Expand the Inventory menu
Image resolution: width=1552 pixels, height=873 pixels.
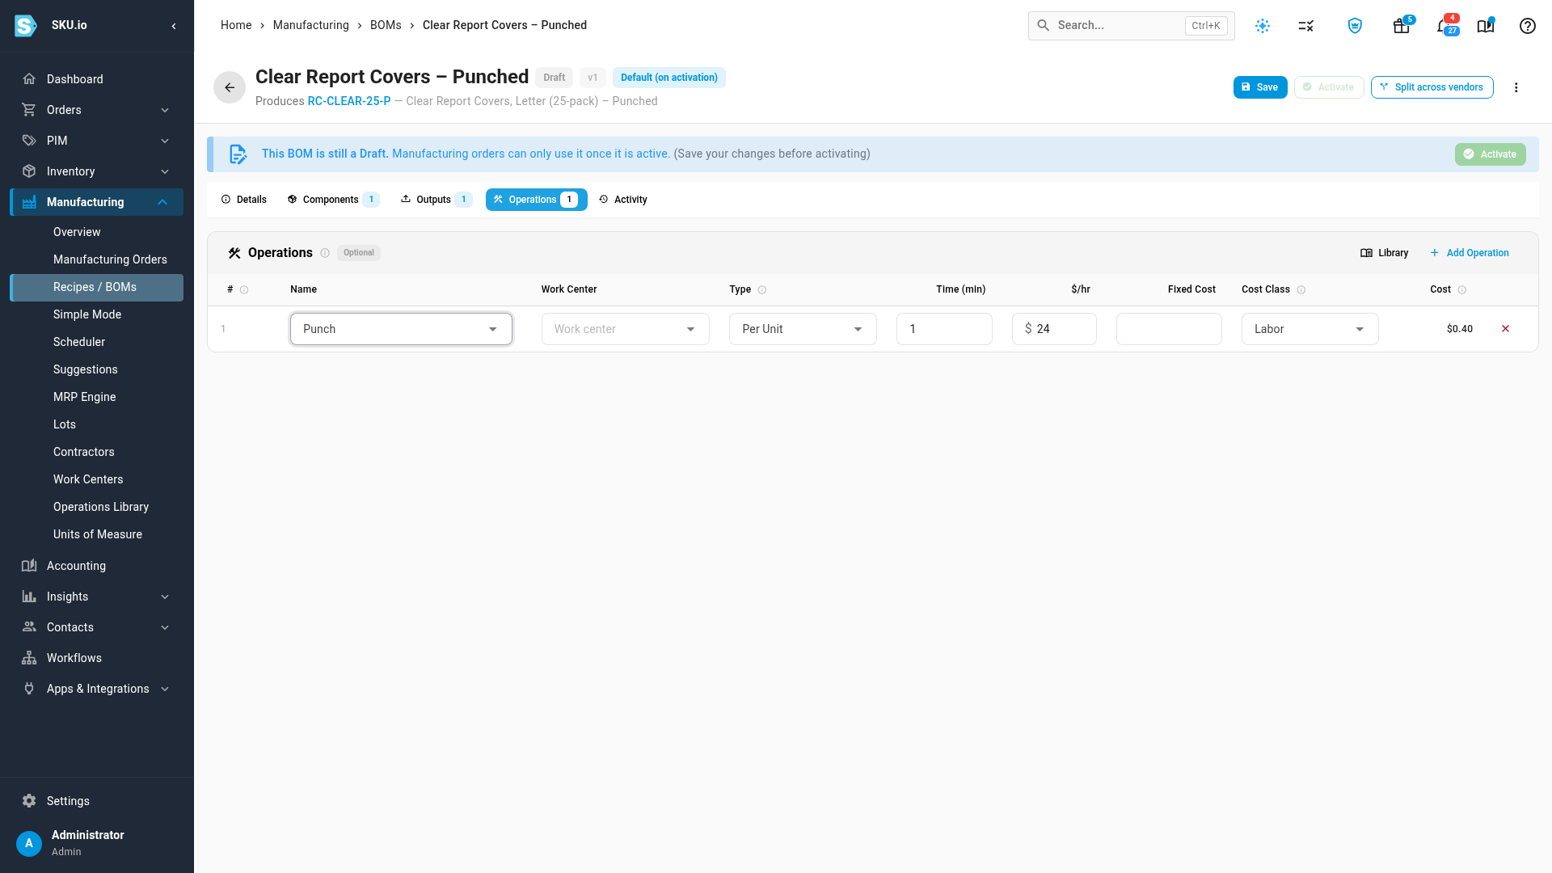pos(96,171)
